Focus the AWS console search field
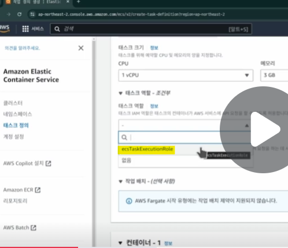Image resolution: width=288 pixels, height=248 pixels. [151, 29]
